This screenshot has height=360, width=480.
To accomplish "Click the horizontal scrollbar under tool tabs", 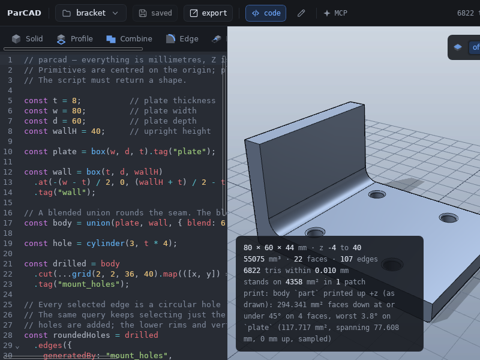I will [73, 49].
